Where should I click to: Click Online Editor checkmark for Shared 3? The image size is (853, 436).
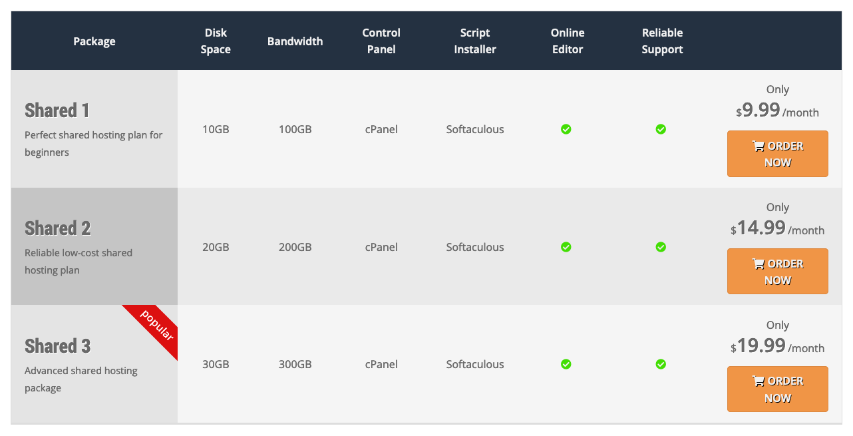click(x=566, y=364)
